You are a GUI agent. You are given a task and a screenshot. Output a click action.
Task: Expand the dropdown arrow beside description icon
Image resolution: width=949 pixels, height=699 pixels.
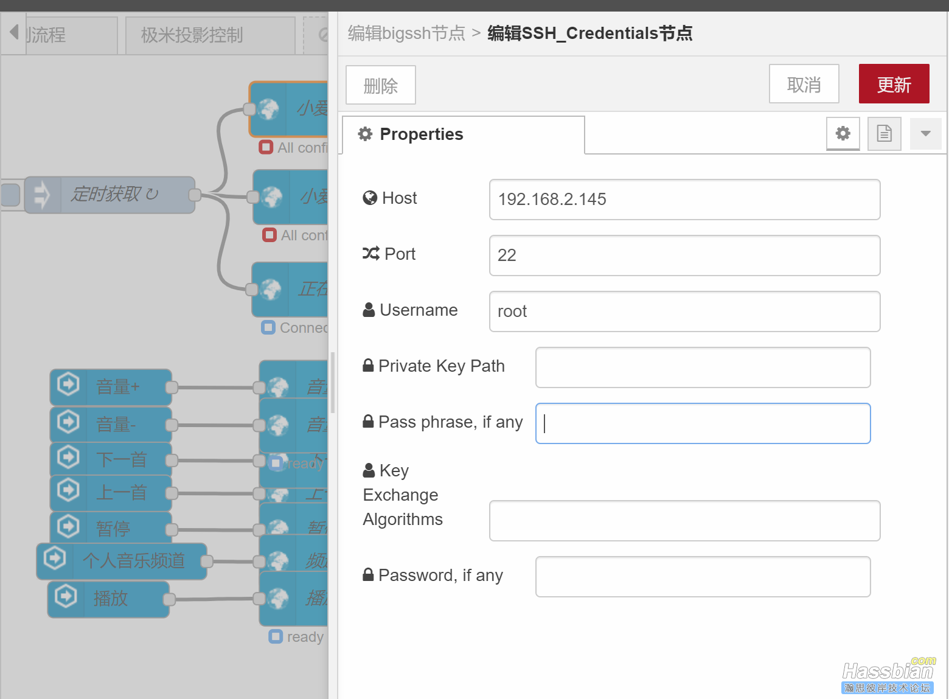(925, 133)
